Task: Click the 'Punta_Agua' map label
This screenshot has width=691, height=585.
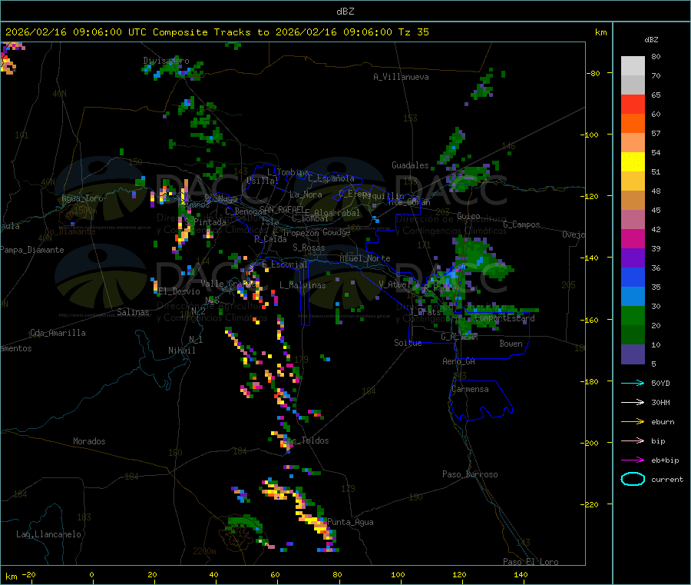Action: point(350,522)
